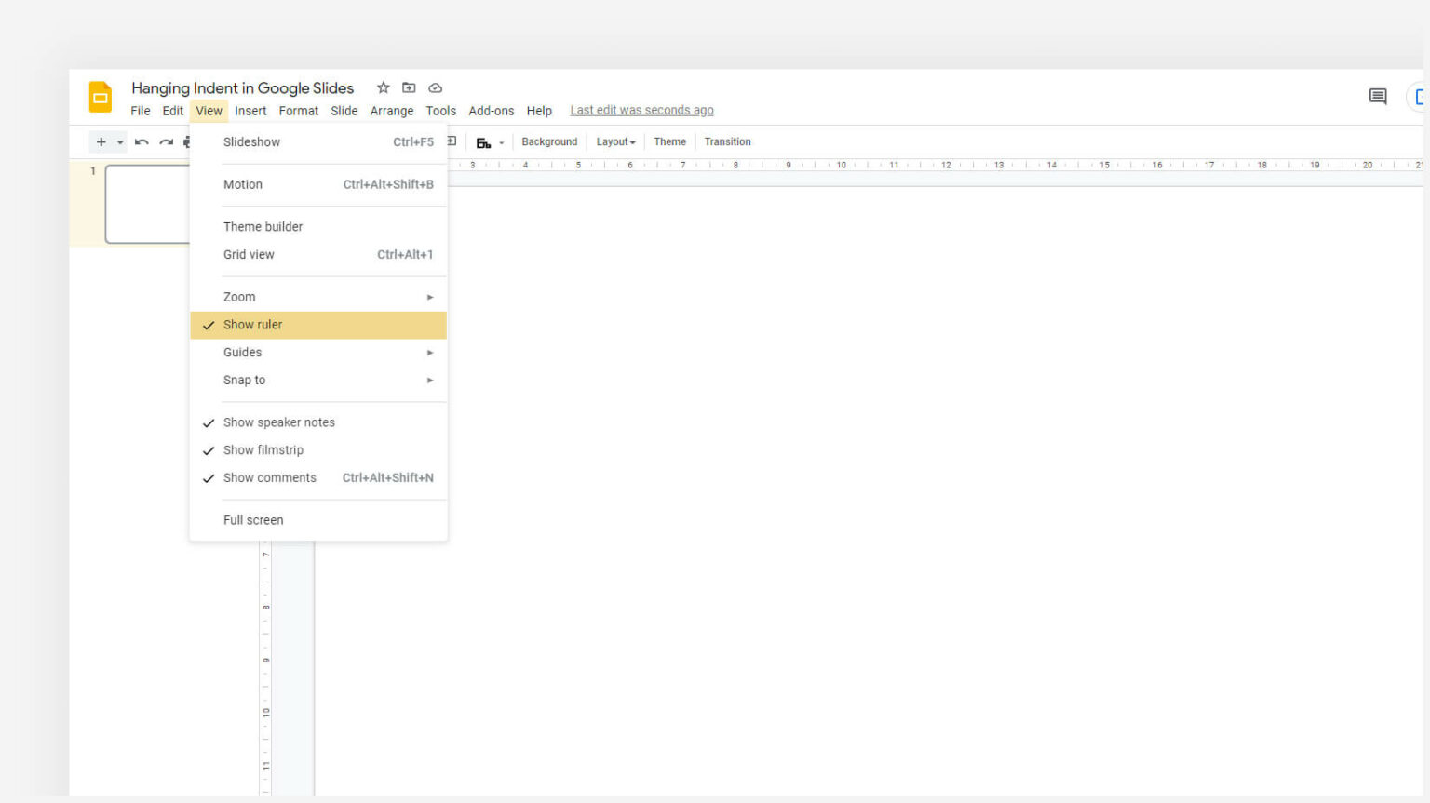The height and width of the screenshot is (803, 1430).
Task: Open 'Last edit was seconds ago' link
Action: 641,110
